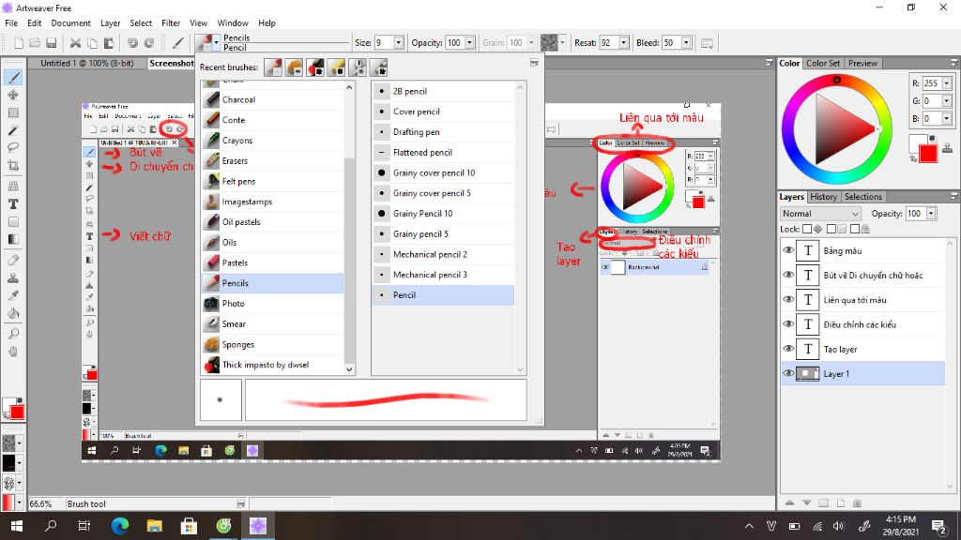Hide the Liên qua tới màu layer
961x540 pixels.
coord(788,299)
